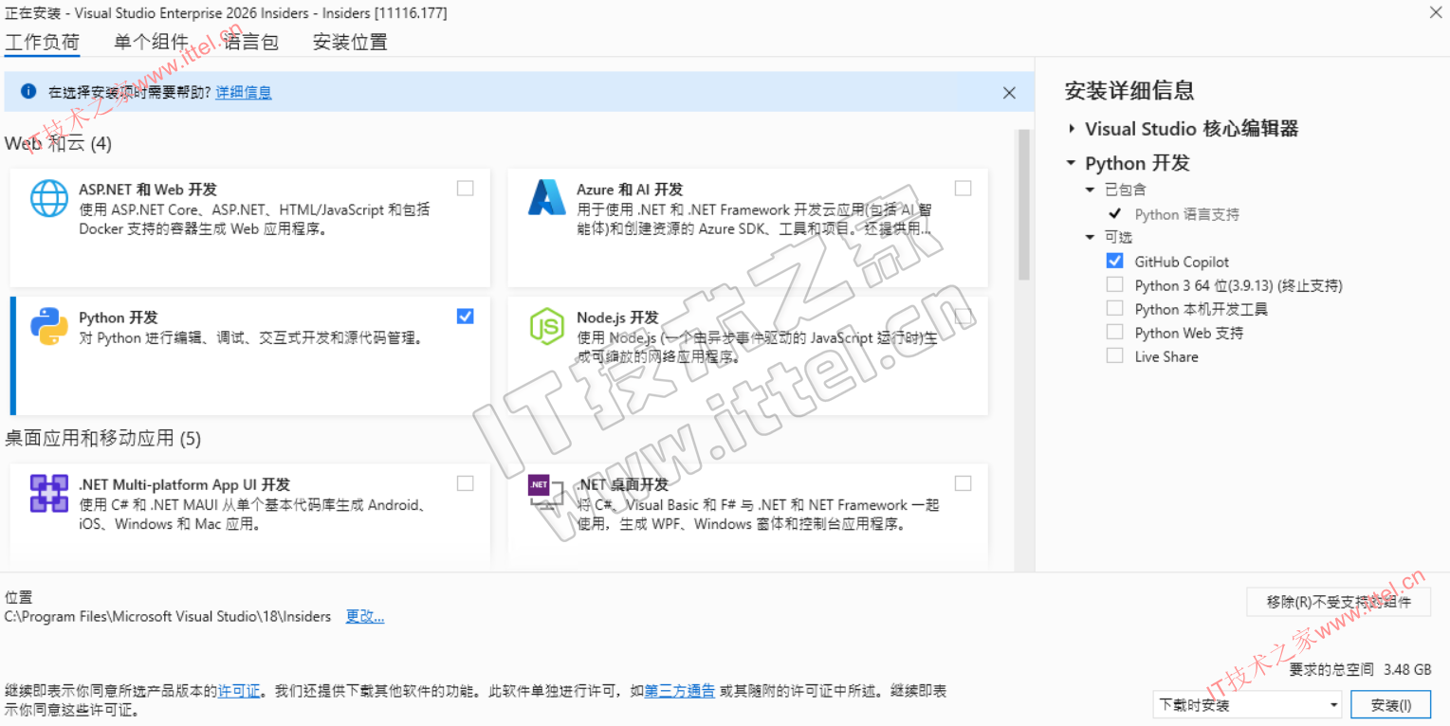The height and width of the screenshot is (726, 1450).
Task: Click the Azure and AI development icon
Action: [x=546, y=197]
